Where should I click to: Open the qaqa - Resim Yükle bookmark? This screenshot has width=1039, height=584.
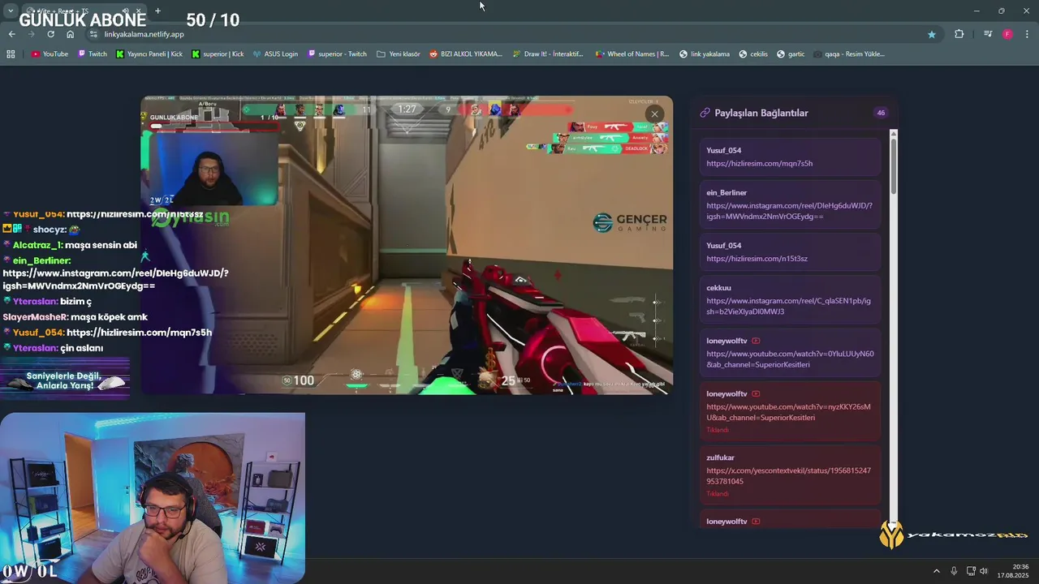pos(848,54)
